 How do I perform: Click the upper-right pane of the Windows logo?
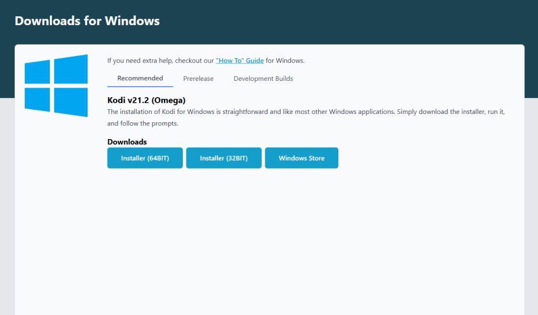pyautogui.click(x=71, y=69)
